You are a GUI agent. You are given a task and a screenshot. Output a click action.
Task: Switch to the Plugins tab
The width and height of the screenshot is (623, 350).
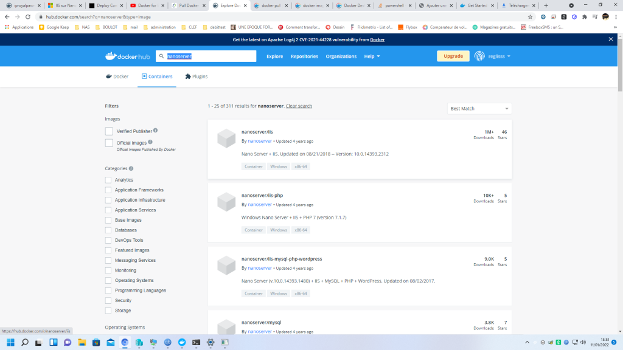[x=197, y=77]
